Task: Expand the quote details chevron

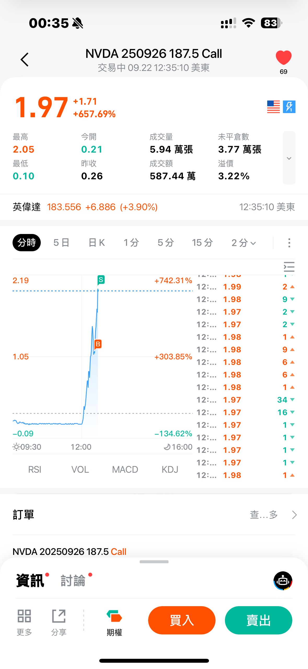Action: click(289, 158)
